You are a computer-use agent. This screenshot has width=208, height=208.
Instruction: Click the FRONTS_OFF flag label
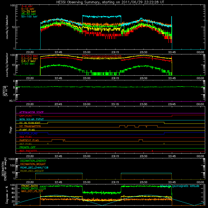(28, 147)
